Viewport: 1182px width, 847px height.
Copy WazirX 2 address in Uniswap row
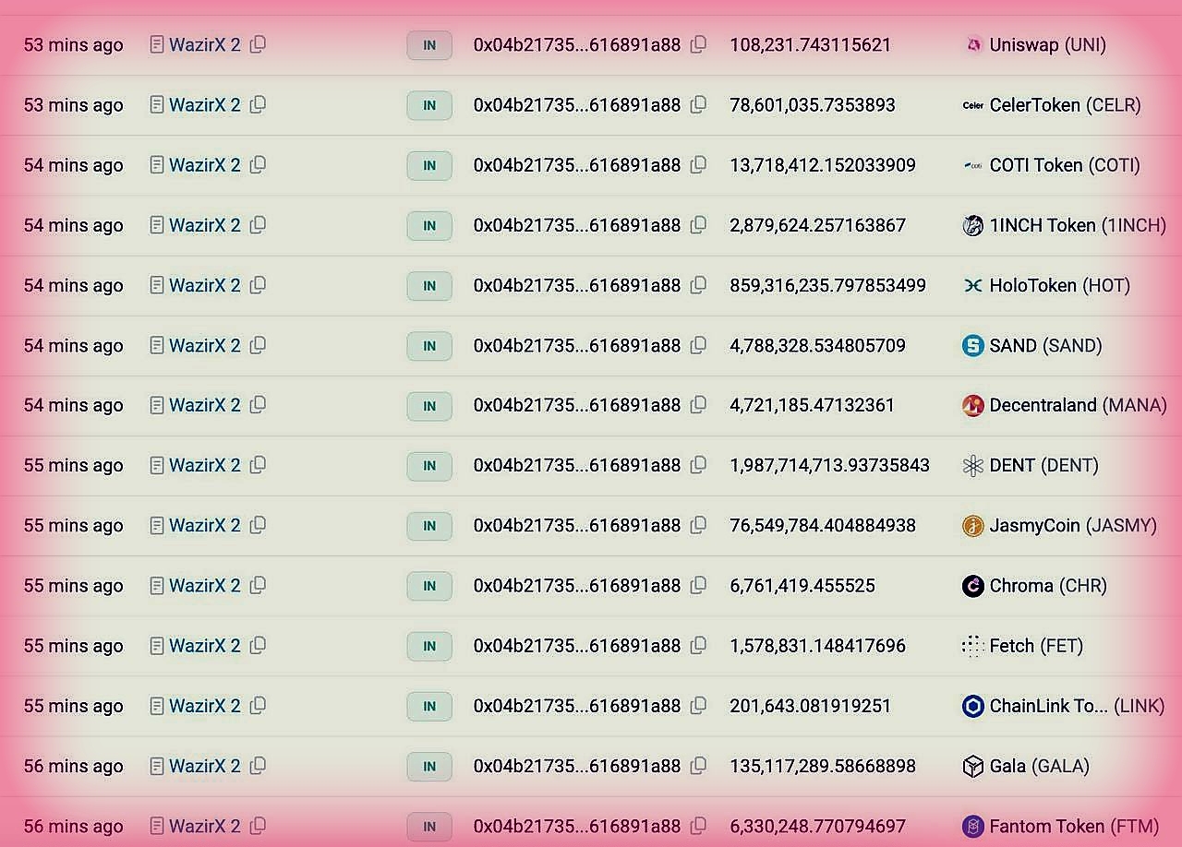pos(259,44)
